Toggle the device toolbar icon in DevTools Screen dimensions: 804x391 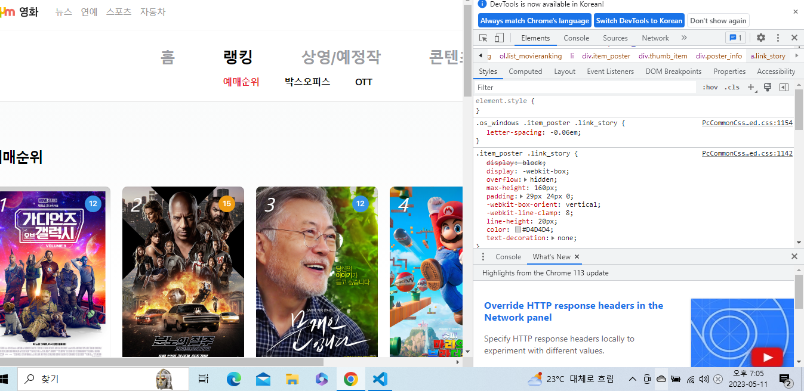[499, 38]
